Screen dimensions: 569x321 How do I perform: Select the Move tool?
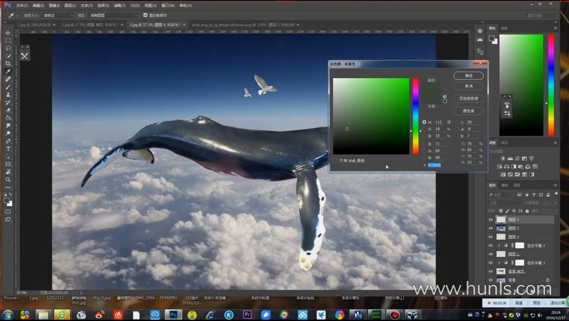point(8,33)
